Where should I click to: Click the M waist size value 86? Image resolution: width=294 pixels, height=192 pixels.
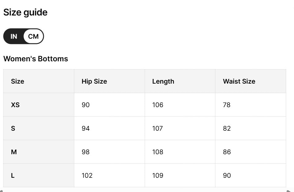click(227, 152)
